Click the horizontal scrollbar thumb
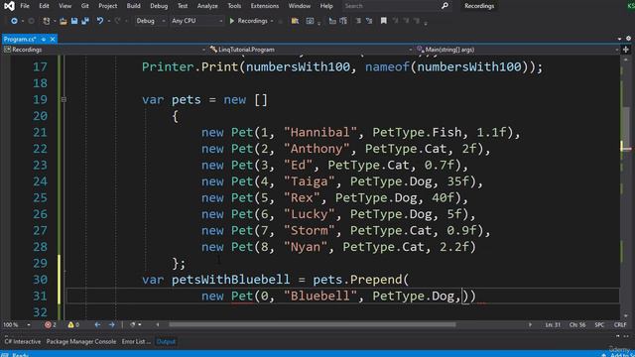The width and height of the screenshot is (635, 357). coord(313,324)
